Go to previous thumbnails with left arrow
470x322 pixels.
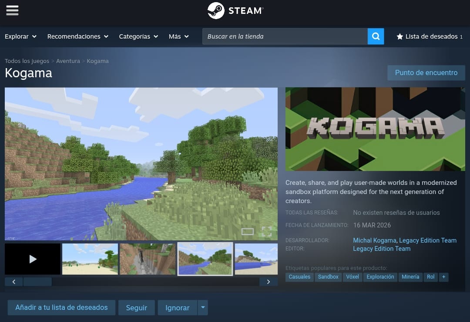(x=14, y=282)
